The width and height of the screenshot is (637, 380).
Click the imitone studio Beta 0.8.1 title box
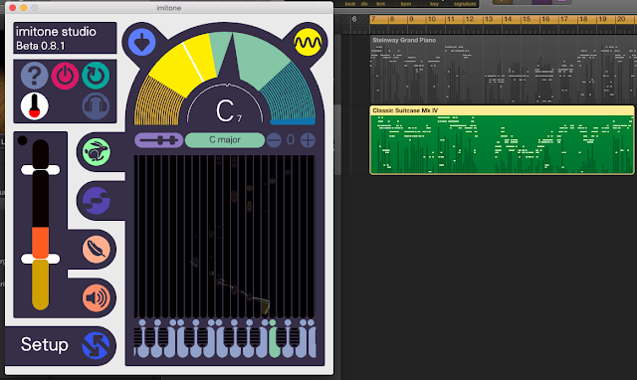[x=65, y=38]
